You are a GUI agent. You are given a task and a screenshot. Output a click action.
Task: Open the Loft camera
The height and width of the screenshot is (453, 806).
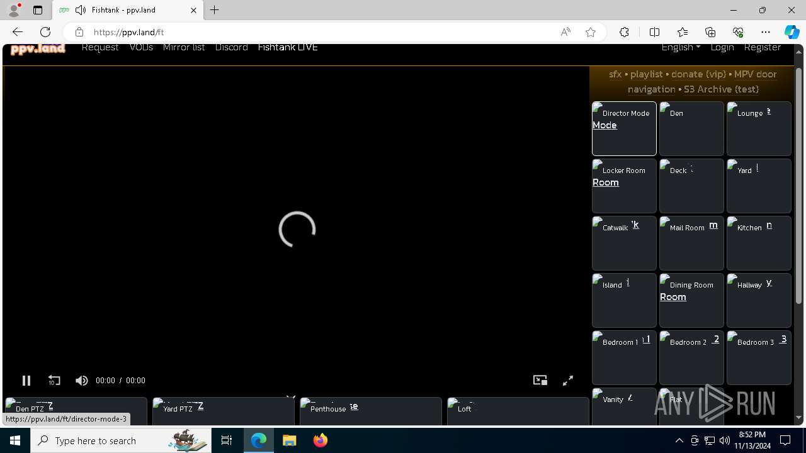[x=518, y=411]
